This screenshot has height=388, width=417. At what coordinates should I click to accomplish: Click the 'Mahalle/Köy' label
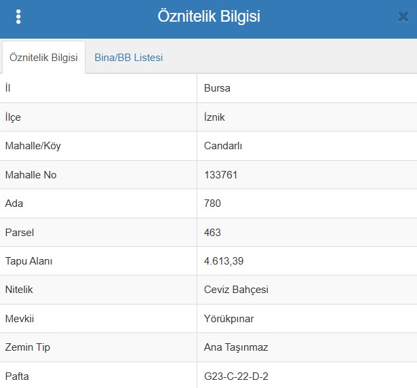click(x=33, y=146)
